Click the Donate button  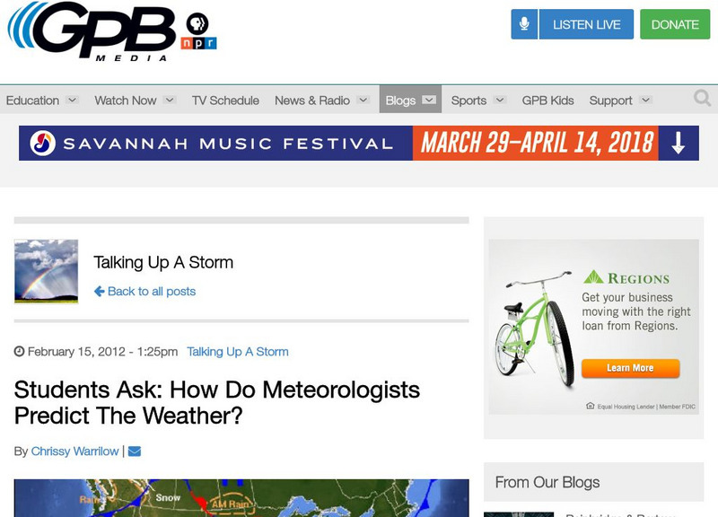675,24
